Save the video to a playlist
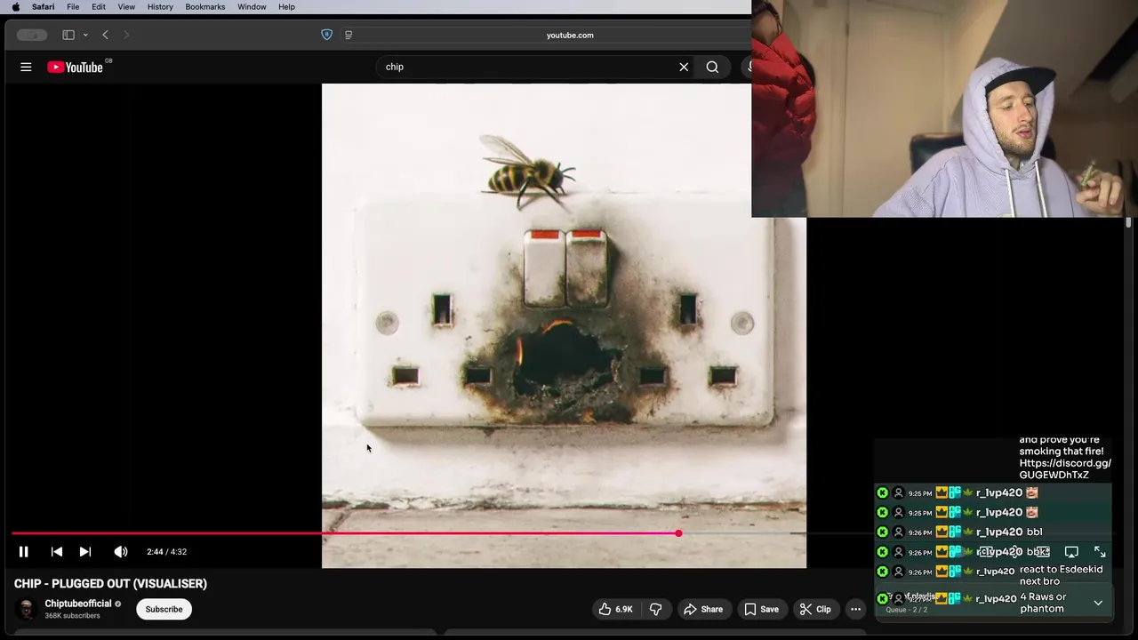The width and height of the screenshot is (1138, 640). click(x=761, y=609)
